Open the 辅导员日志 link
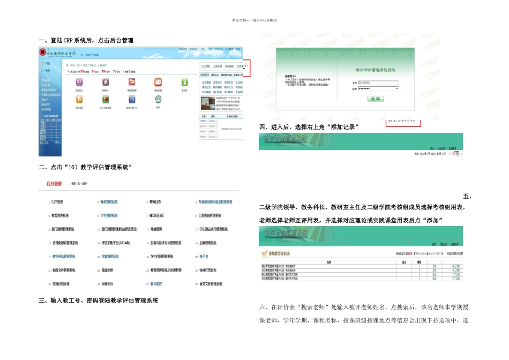509x360 pixels. (x=157, y=215)
